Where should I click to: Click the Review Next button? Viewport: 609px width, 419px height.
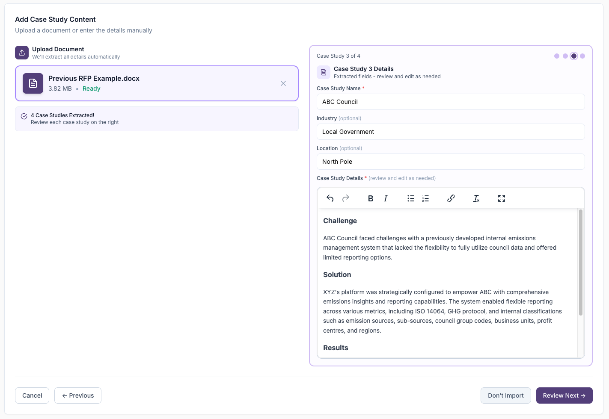564,395
